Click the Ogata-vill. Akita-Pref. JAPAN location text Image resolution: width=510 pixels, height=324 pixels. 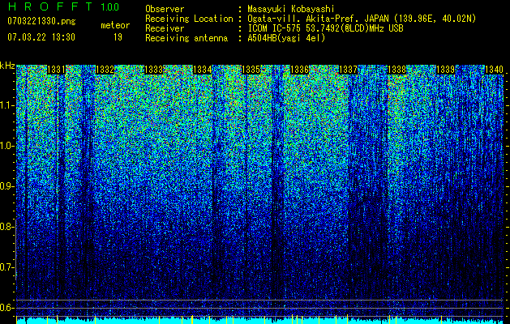tap(362, 19)
